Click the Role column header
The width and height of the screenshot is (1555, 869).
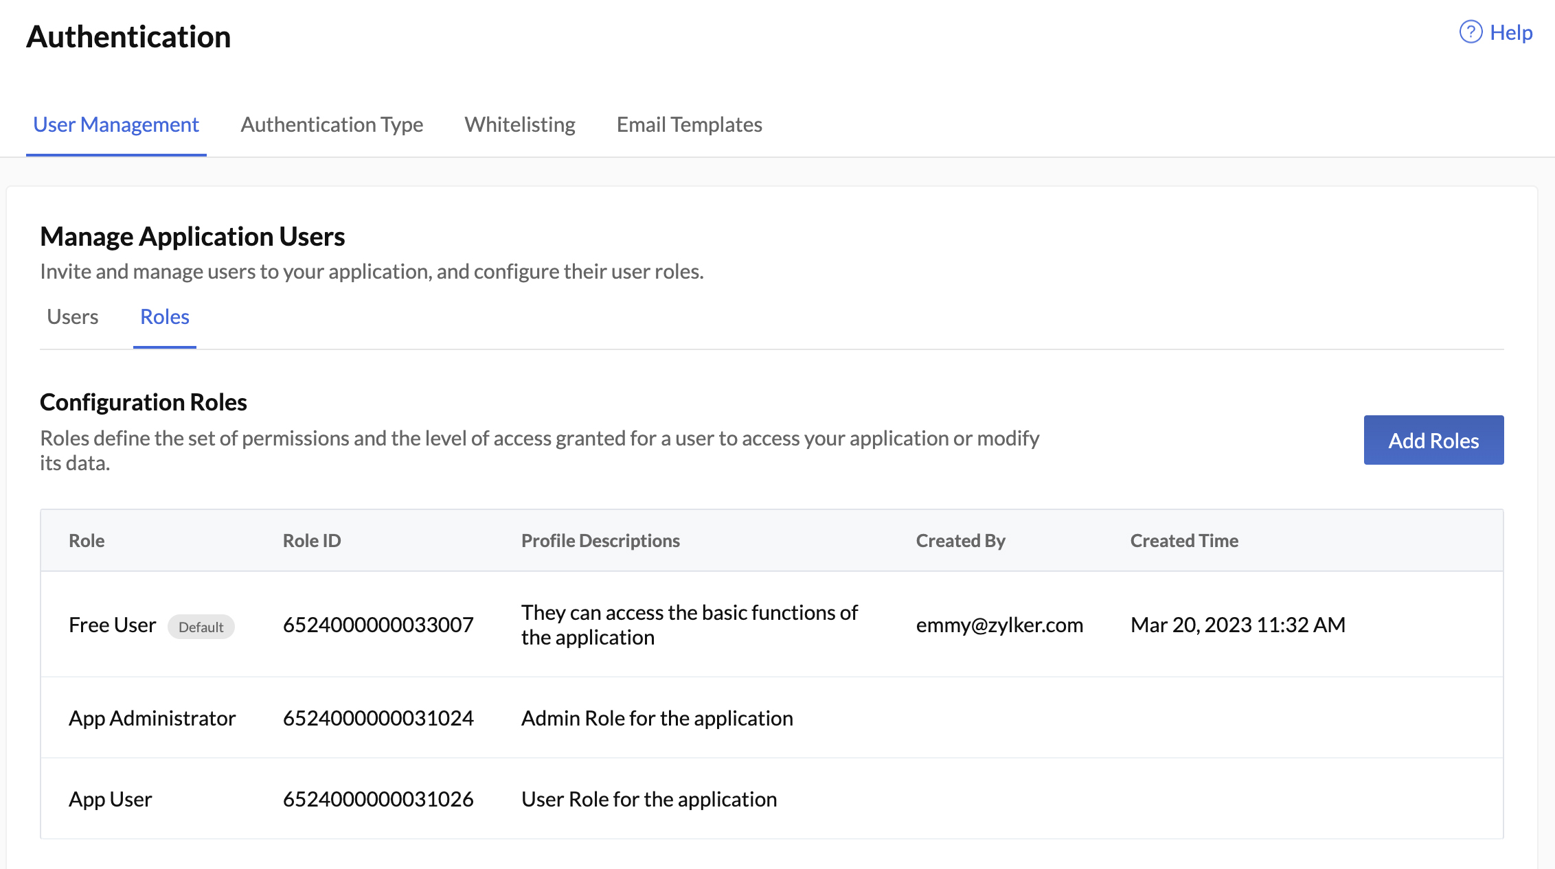[87, 540]
